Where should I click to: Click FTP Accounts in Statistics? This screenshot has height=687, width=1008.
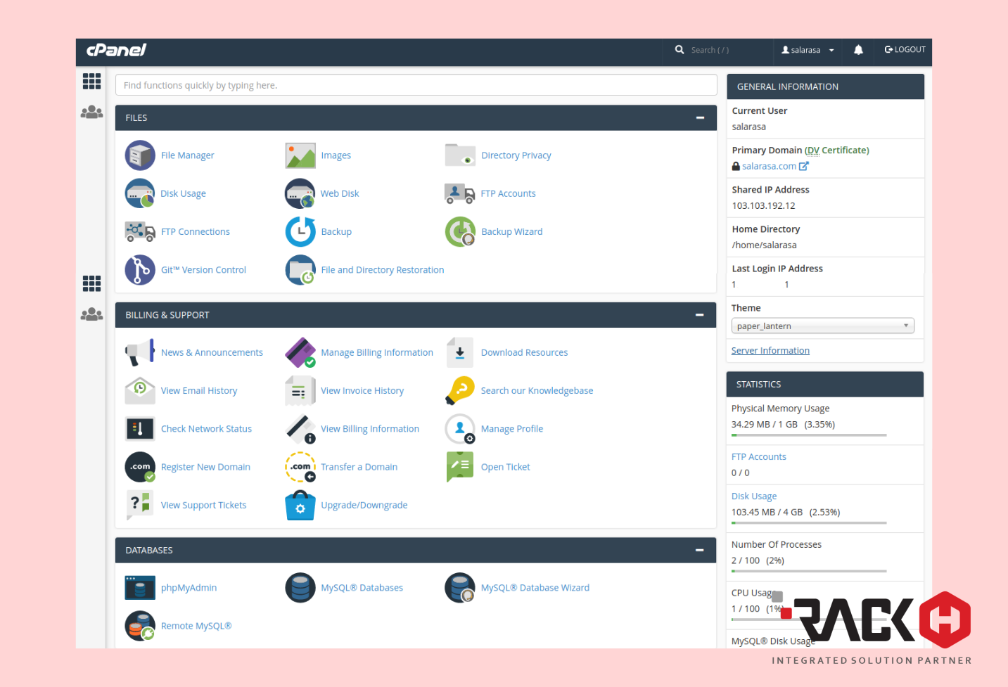(x=759, y=456)
